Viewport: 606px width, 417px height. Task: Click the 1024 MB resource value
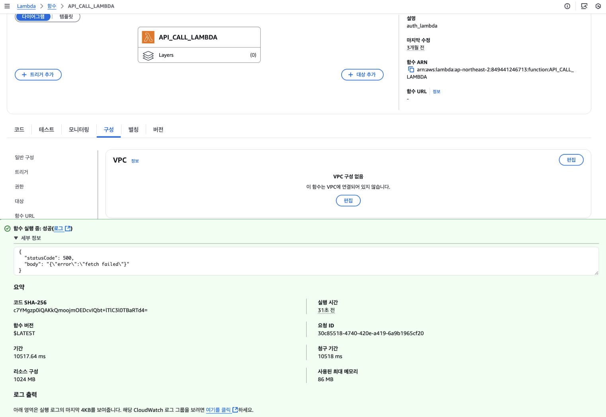coord(24,380)
